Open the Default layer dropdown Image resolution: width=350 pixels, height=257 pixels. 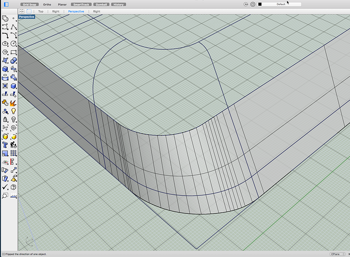[x=281, y=4]
